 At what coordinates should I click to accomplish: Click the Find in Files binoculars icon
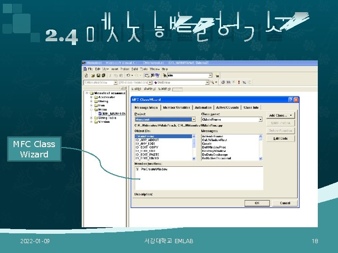tap(165, 75)
